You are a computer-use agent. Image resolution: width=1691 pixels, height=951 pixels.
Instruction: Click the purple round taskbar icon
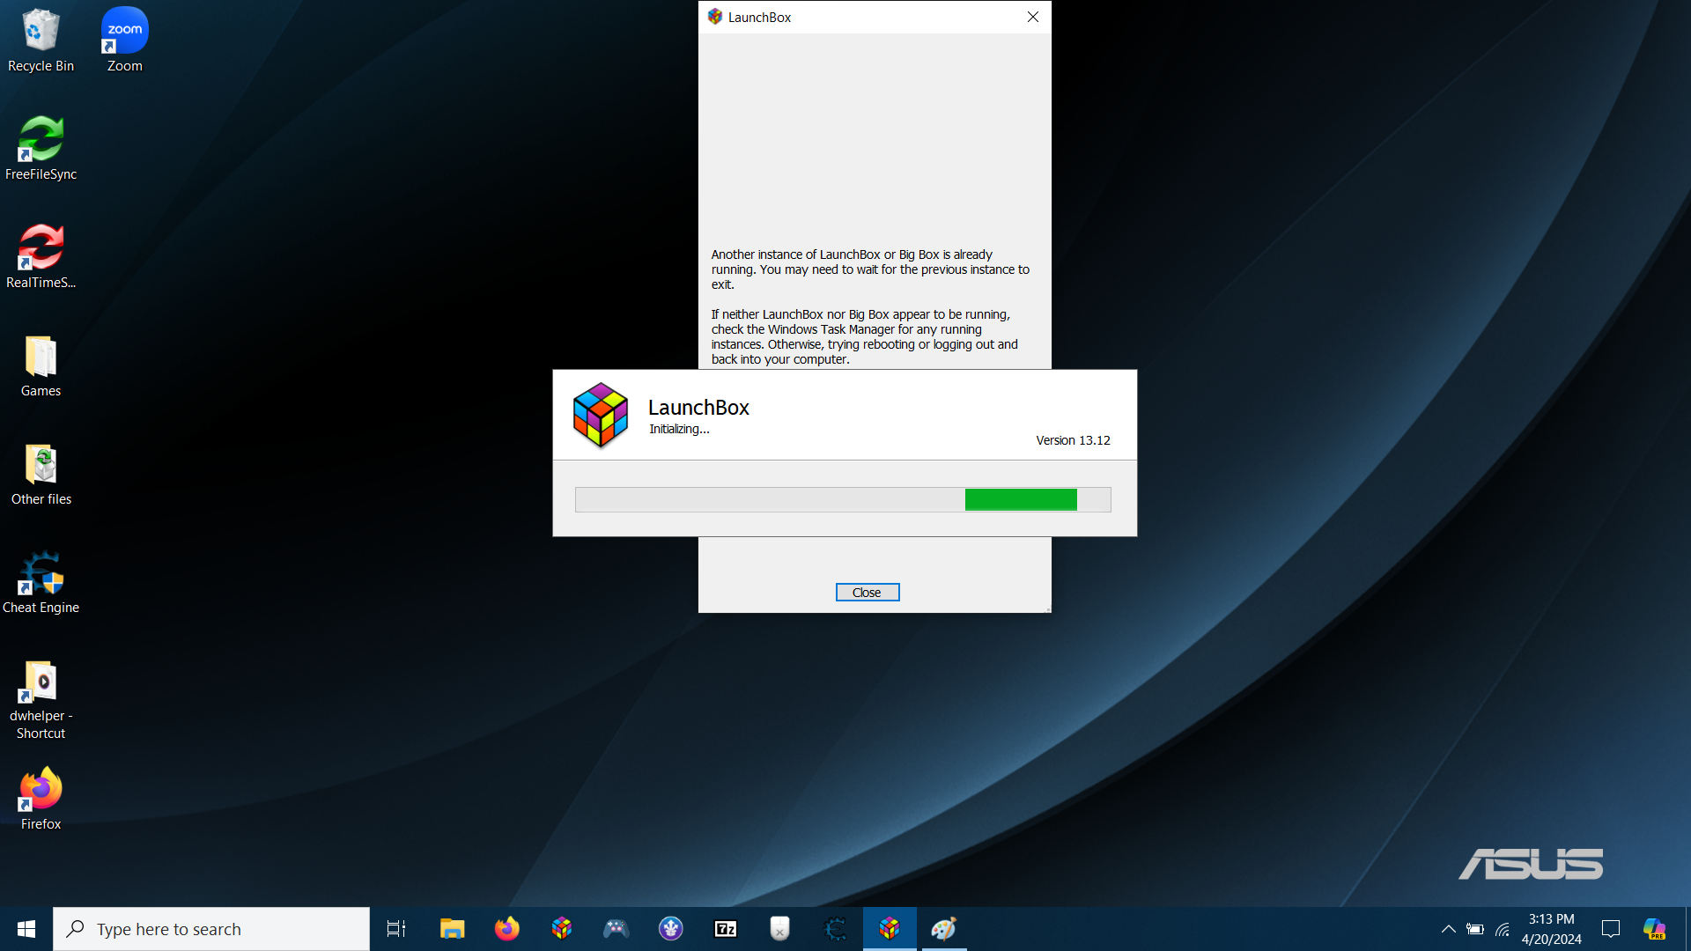pyautogui.click(x=671, y=929)
